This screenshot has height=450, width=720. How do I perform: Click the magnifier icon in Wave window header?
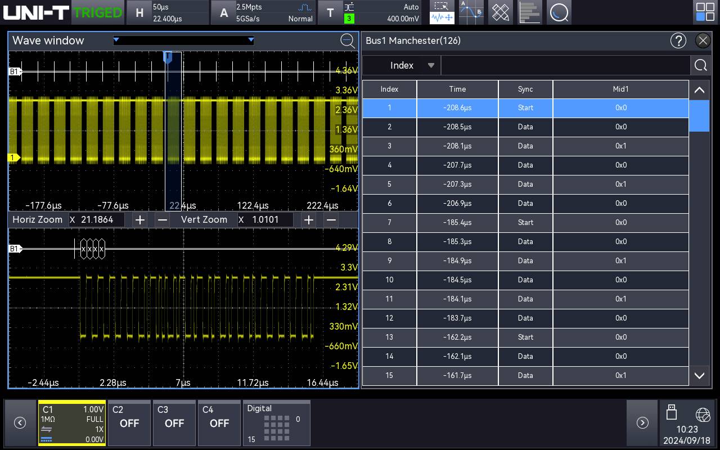(x=348, y=41)
